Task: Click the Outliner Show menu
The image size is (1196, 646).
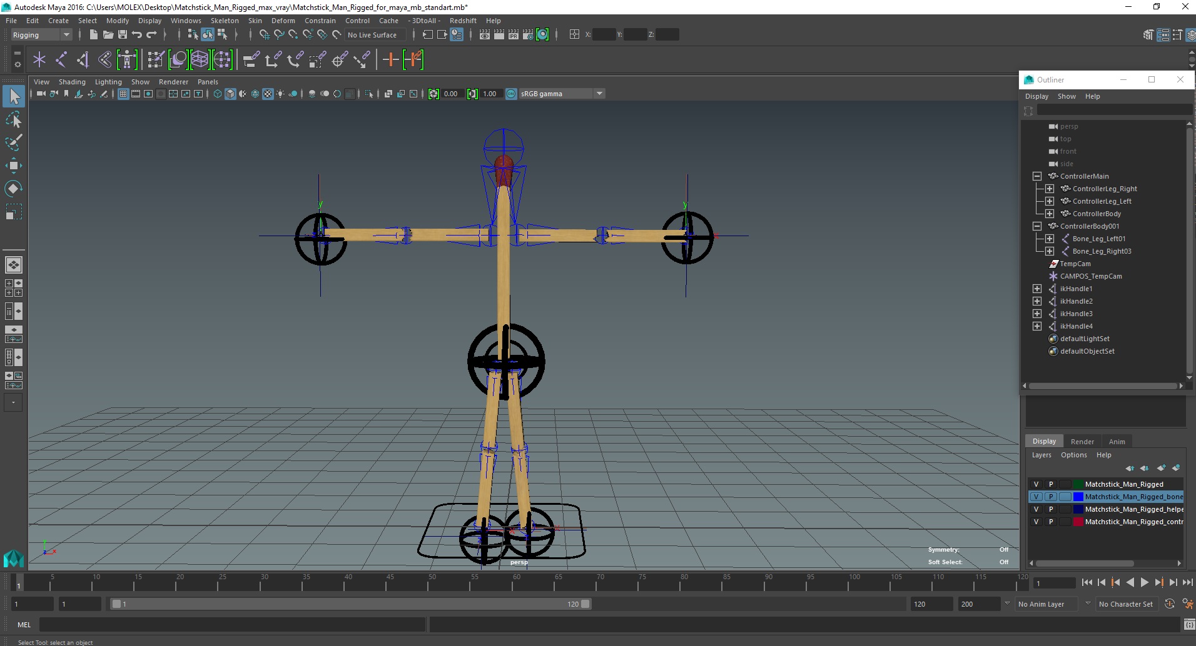Action: [1067, 96]
